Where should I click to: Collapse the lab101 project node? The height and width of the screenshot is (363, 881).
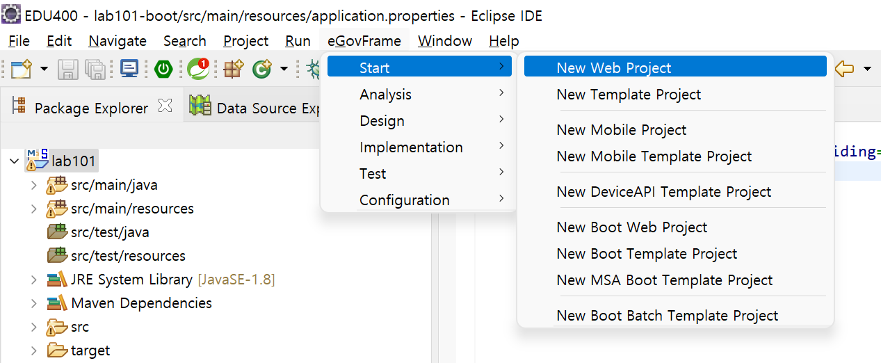[x=14, y=161]
